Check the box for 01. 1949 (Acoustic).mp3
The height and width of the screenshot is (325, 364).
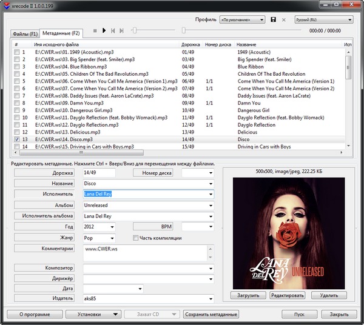coord(17,52)
